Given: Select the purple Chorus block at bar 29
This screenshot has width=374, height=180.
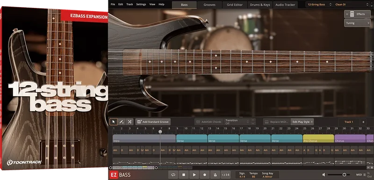Looking at the screenshot, I should (350, 138).
